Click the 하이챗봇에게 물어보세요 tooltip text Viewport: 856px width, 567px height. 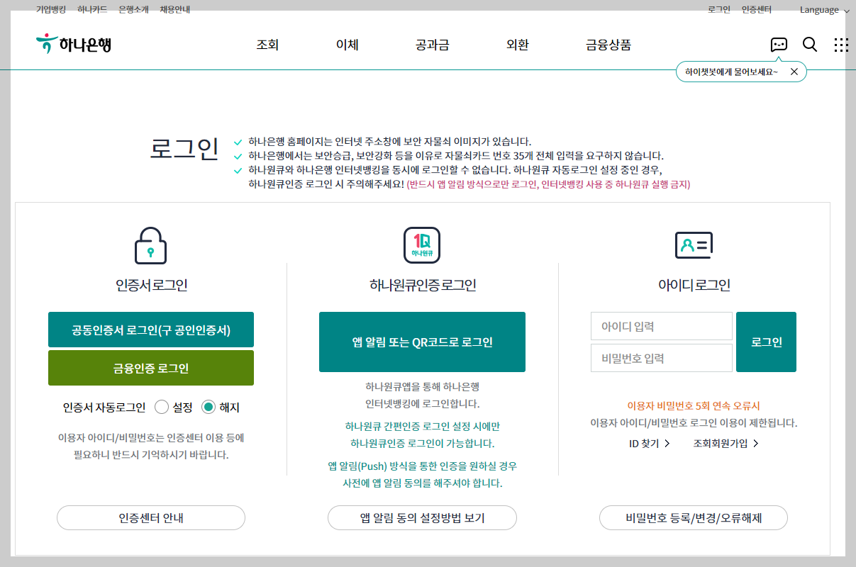tap(731, 72)
